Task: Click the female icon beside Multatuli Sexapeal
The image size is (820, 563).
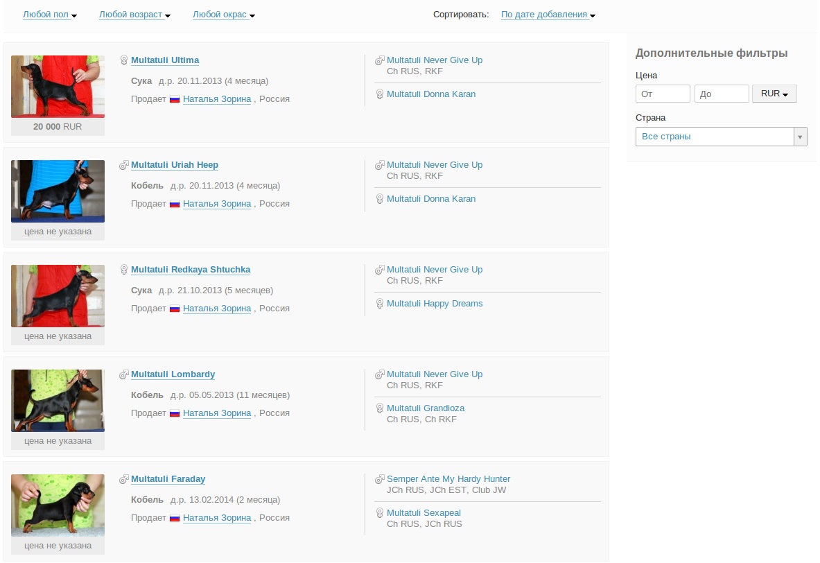Action: click(x=380, y=513)
